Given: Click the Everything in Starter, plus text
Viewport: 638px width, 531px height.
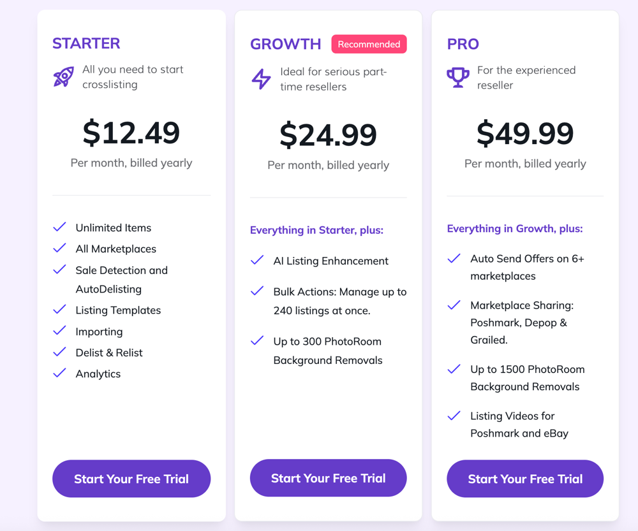Looking at the screenshot, I should pyautogui.click(x=316, y=230).
